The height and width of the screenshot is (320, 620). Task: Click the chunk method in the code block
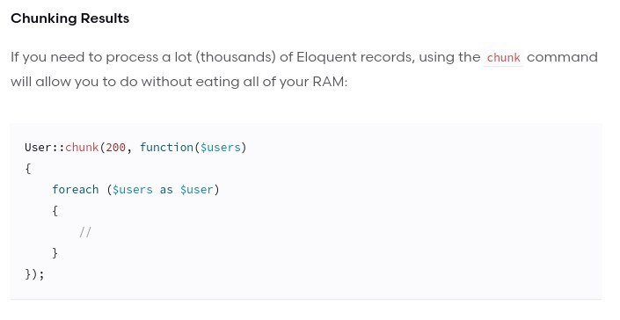82,148
